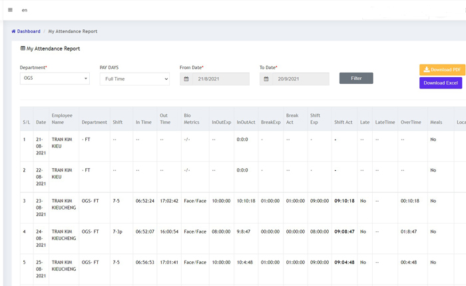Viewport: 466px width, 286px height.
Task: Click shift value 7-3p in row 4
Action: [117, 231]
